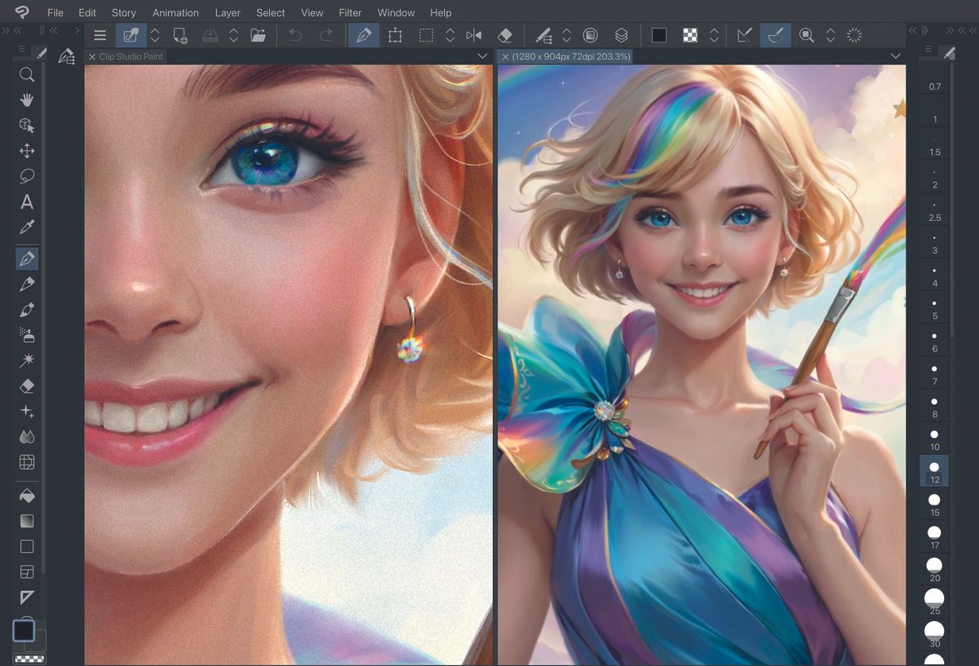Select the Eraser tool in the left toolbar
The width and height of the screenshot is (979, 666).
point(27,385)
